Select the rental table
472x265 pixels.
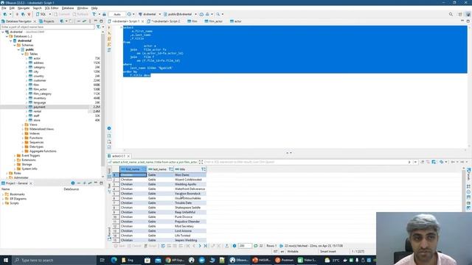pyautogui.click(x=37, y=111)
